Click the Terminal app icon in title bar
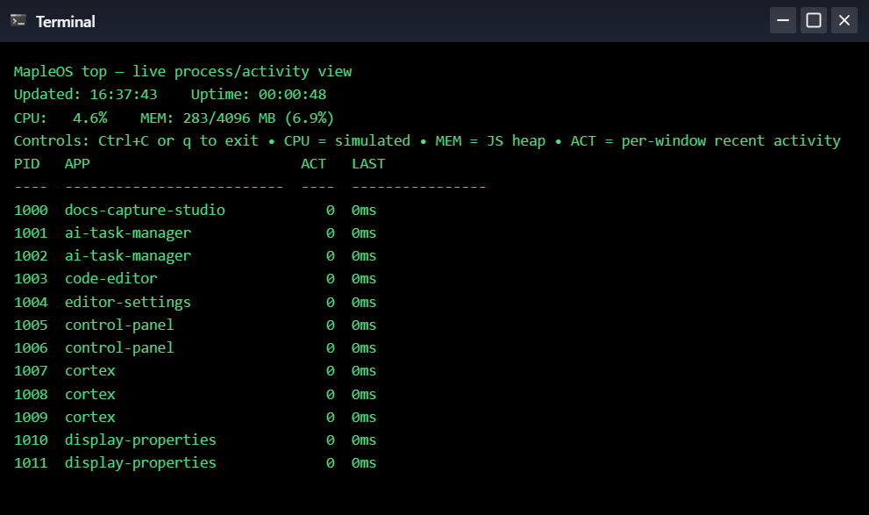869x515 pixels. (x=18, y=21)
